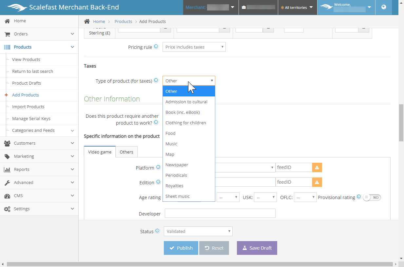Open the Pricing rule dropdown

194,47
